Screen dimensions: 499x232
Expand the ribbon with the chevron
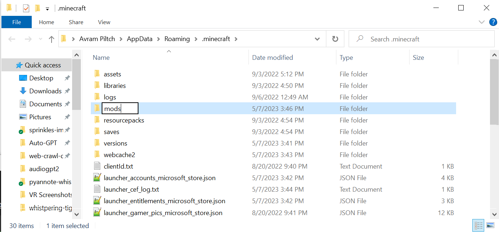tap(482, 22)
